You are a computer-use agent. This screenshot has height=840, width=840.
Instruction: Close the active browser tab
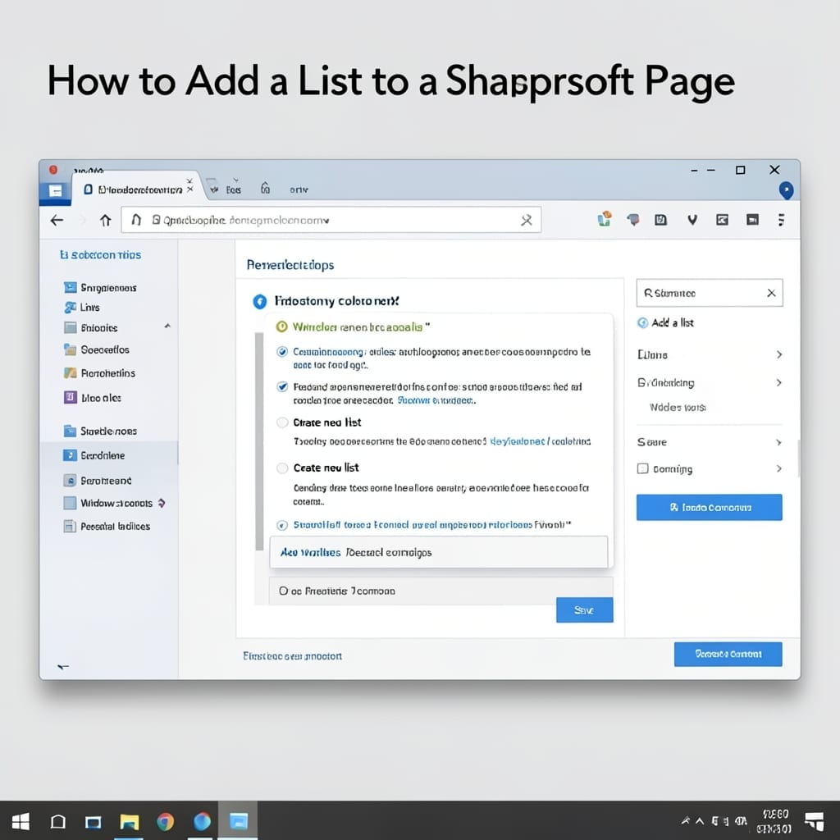pos(189,189)
